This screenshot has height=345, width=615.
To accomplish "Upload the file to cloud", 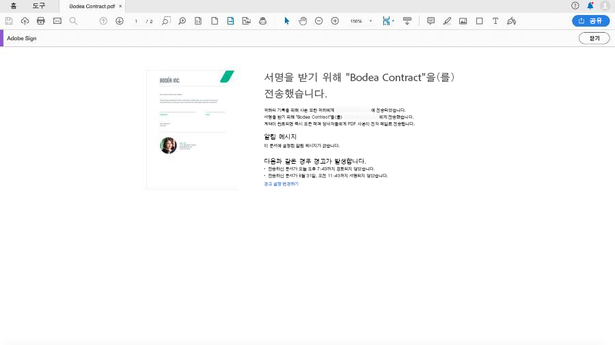I will pos(25,21).
